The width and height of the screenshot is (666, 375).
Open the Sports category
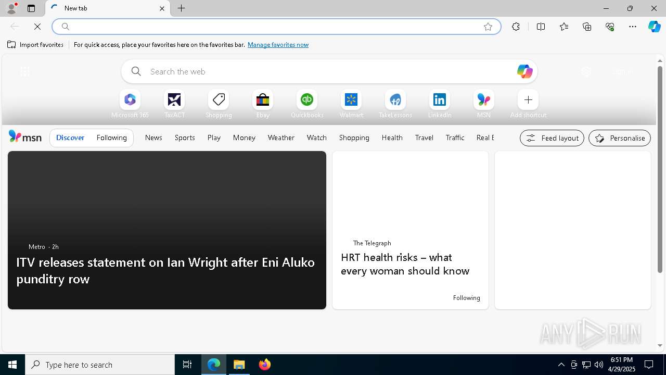[185, 137]
